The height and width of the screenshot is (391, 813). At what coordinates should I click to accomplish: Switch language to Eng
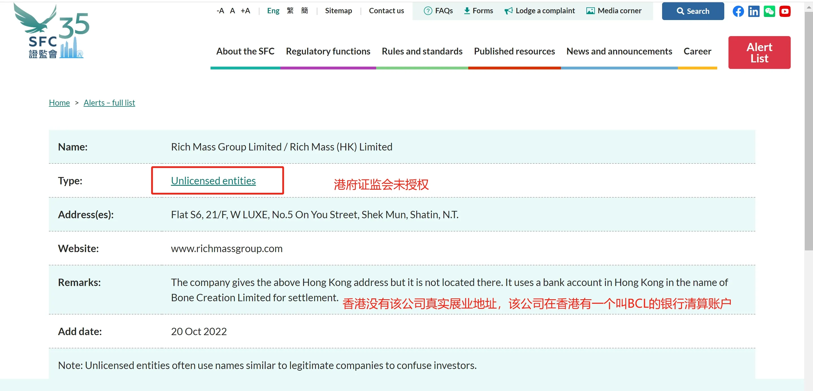pos(273,11)
